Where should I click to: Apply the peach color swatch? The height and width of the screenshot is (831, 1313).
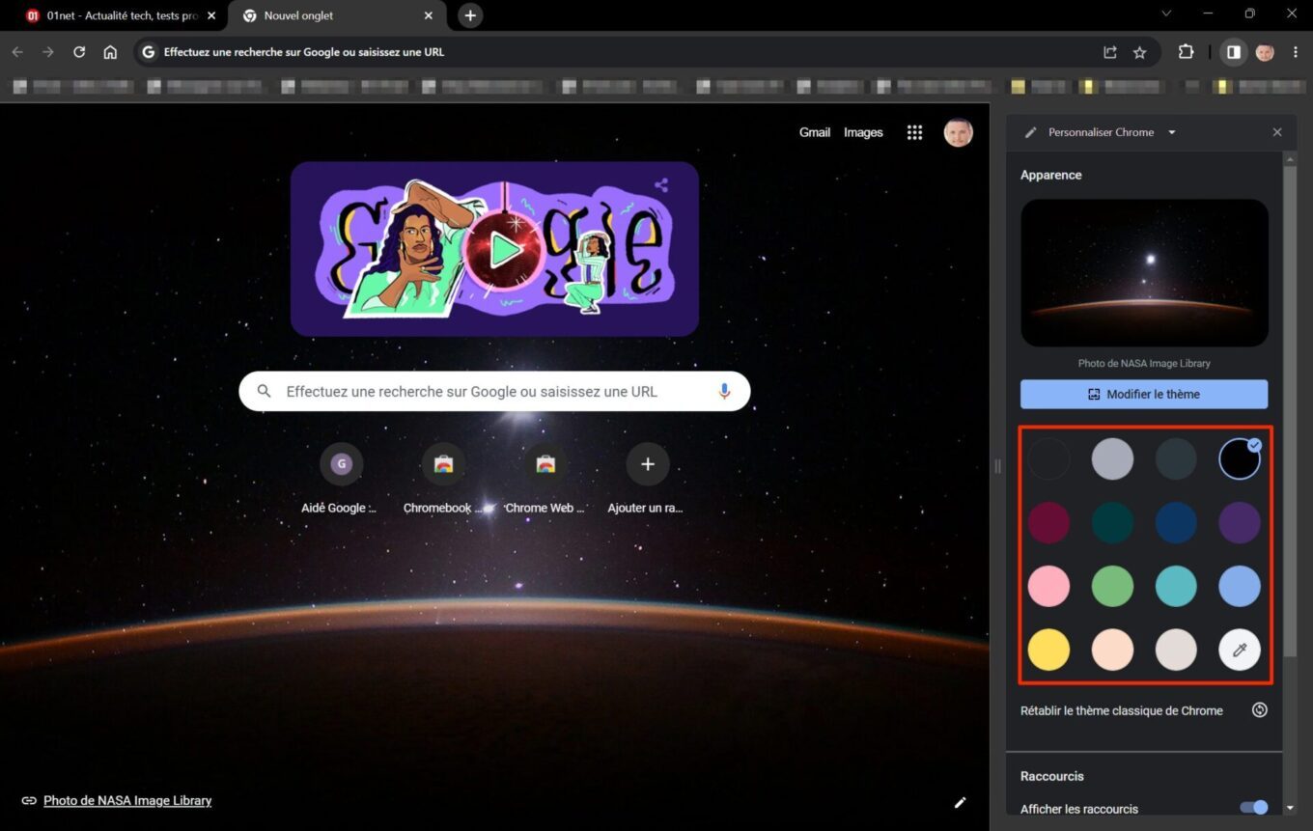[x=1112, y=650]
